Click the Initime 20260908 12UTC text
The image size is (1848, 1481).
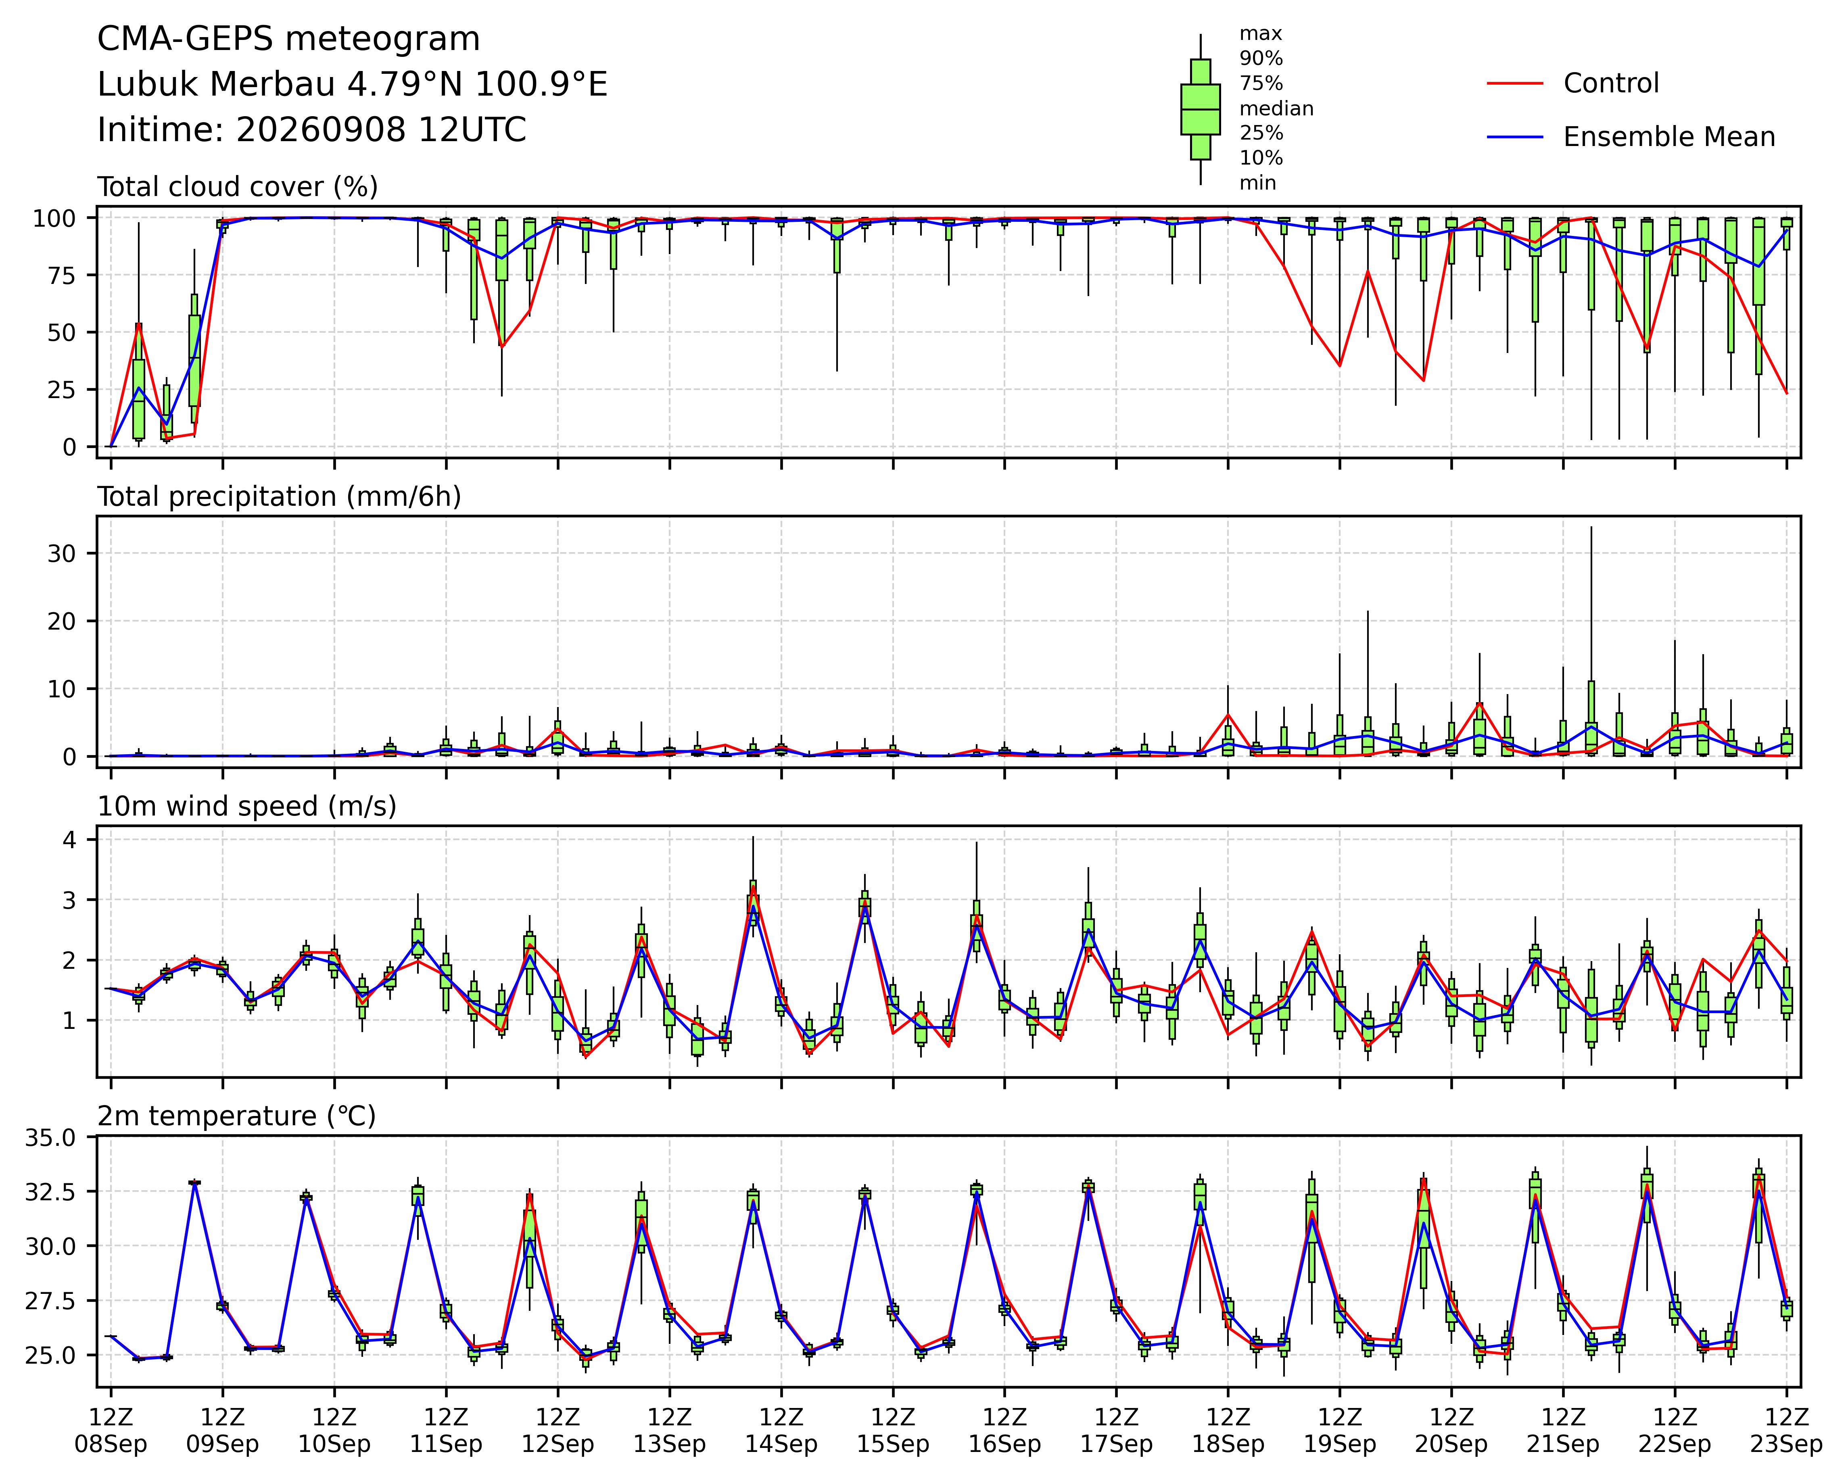312,130
